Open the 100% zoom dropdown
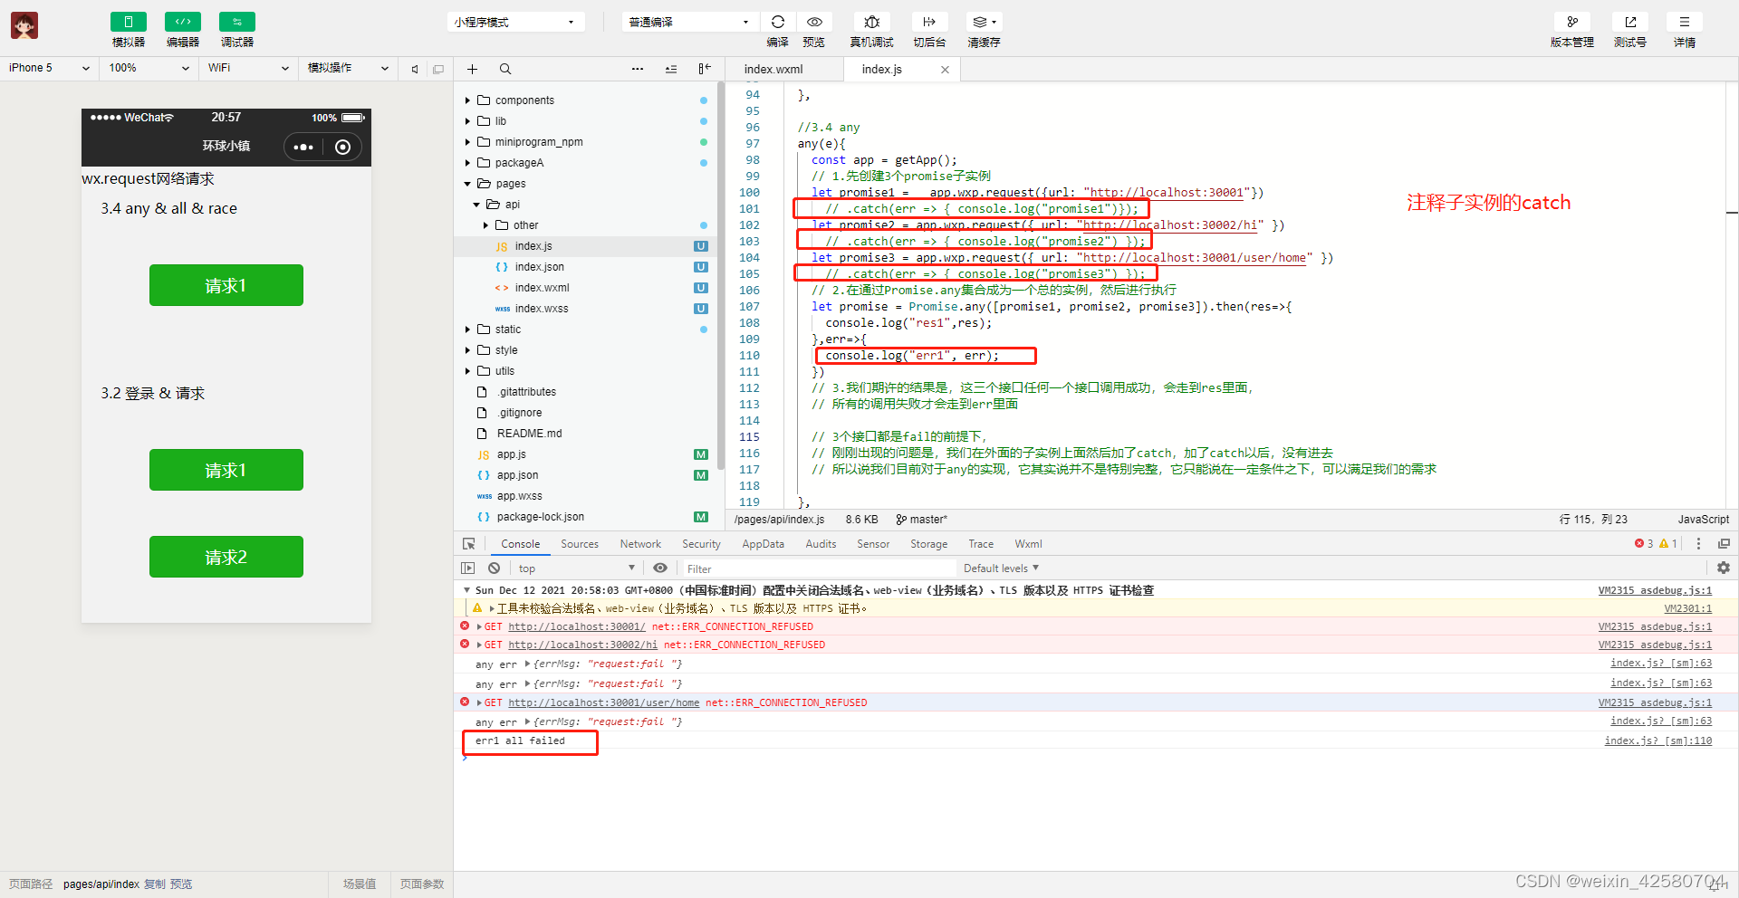 pyautogui.click(x=149, y=68)
